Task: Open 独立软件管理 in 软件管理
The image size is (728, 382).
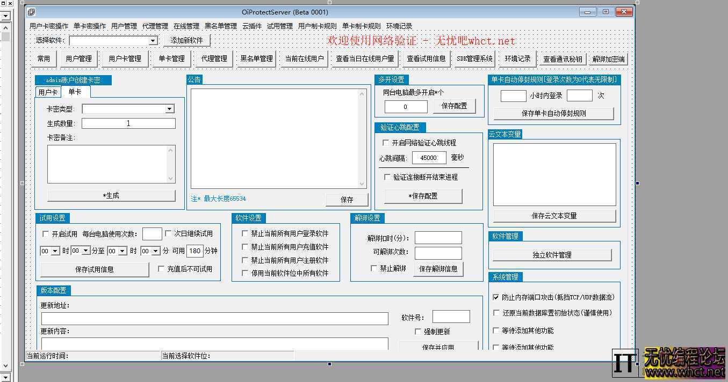Action: pos(552,255)
